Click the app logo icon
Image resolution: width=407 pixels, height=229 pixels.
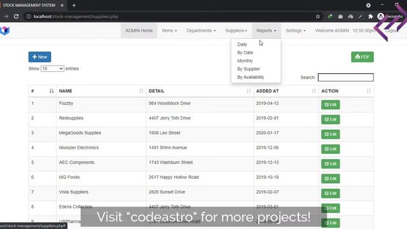pos(5,31)
